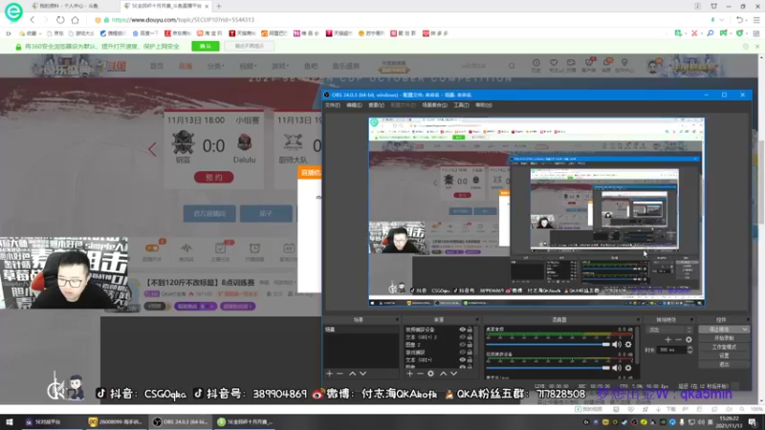
Task: Open douyu follow heart icon in header
Action: pos(554,63)
